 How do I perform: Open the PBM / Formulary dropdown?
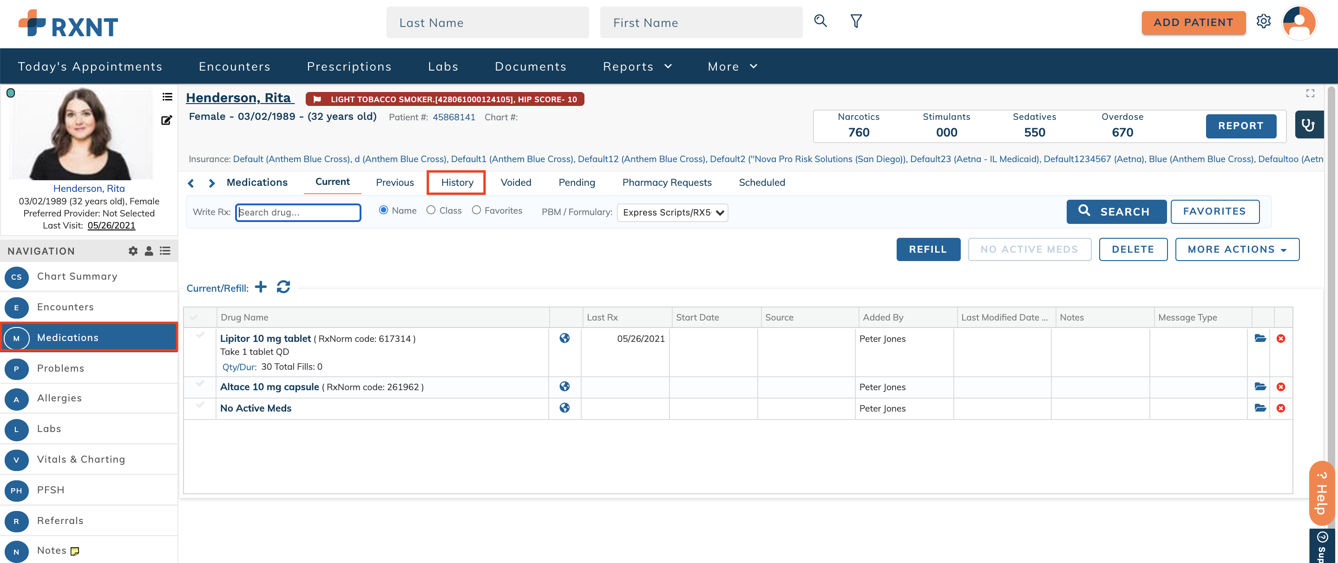pyautogui.click(x=672, y=212)
